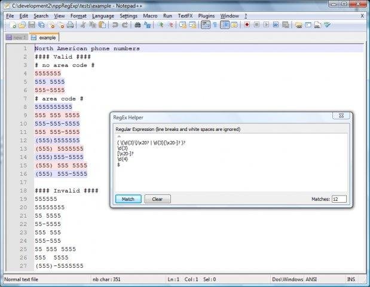The height and width of the screenshot is (287, 370).
Task: Click the Match button in RegEx Helper
Action: click(x=128, y=199)
